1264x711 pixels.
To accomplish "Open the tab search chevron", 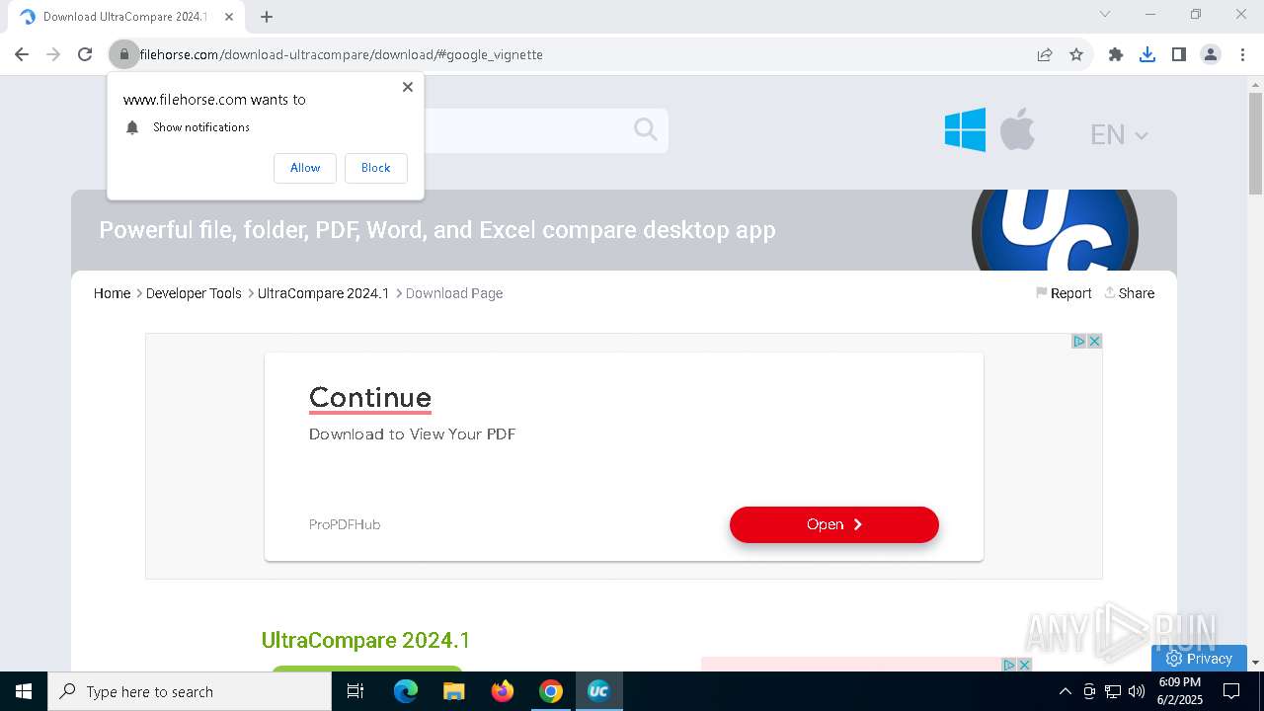I will tap(1105, 14).
